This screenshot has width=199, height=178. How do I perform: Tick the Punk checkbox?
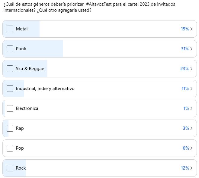click(10, 49)
